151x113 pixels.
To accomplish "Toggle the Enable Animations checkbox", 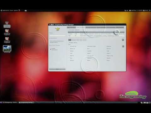I will (x=51, y=49).
